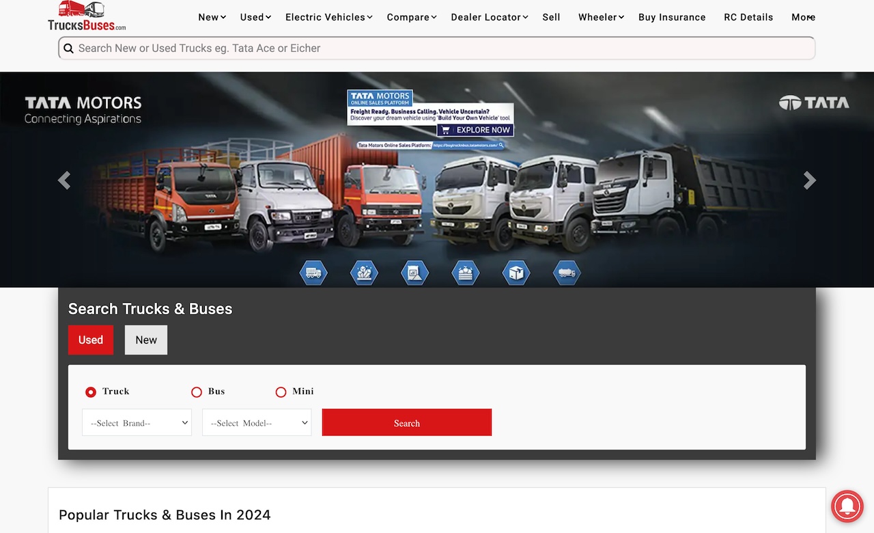Click the search magnifier icon
Viewport: 874px width, 533px height.
(68, 49)
